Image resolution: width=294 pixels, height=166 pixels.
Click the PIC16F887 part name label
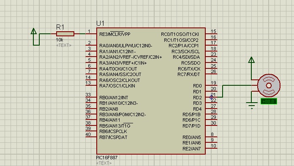[x=107, y=158]
